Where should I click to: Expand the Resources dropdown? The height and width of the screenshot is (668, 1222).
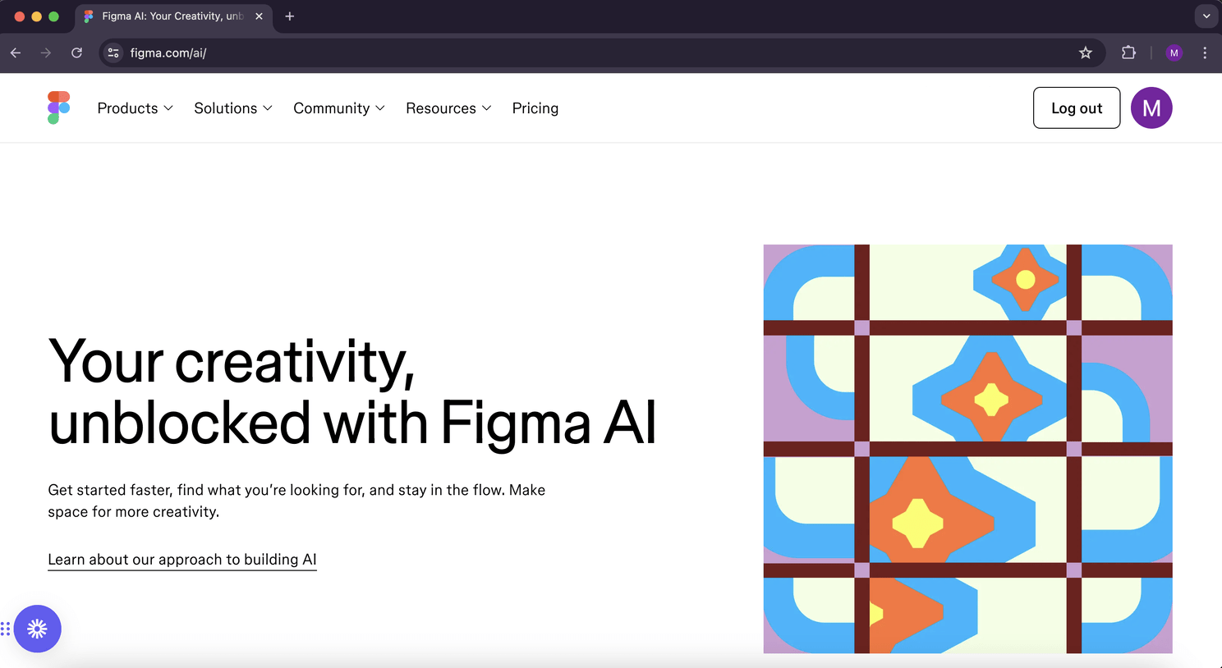[448, 108]
